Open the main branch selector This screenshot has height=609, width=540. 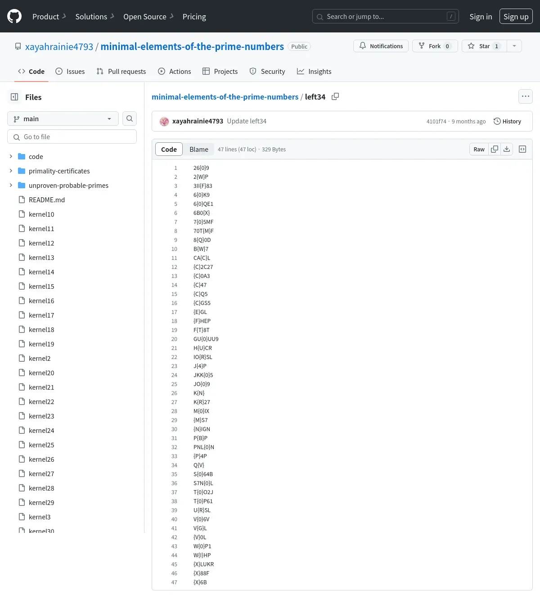63,118
